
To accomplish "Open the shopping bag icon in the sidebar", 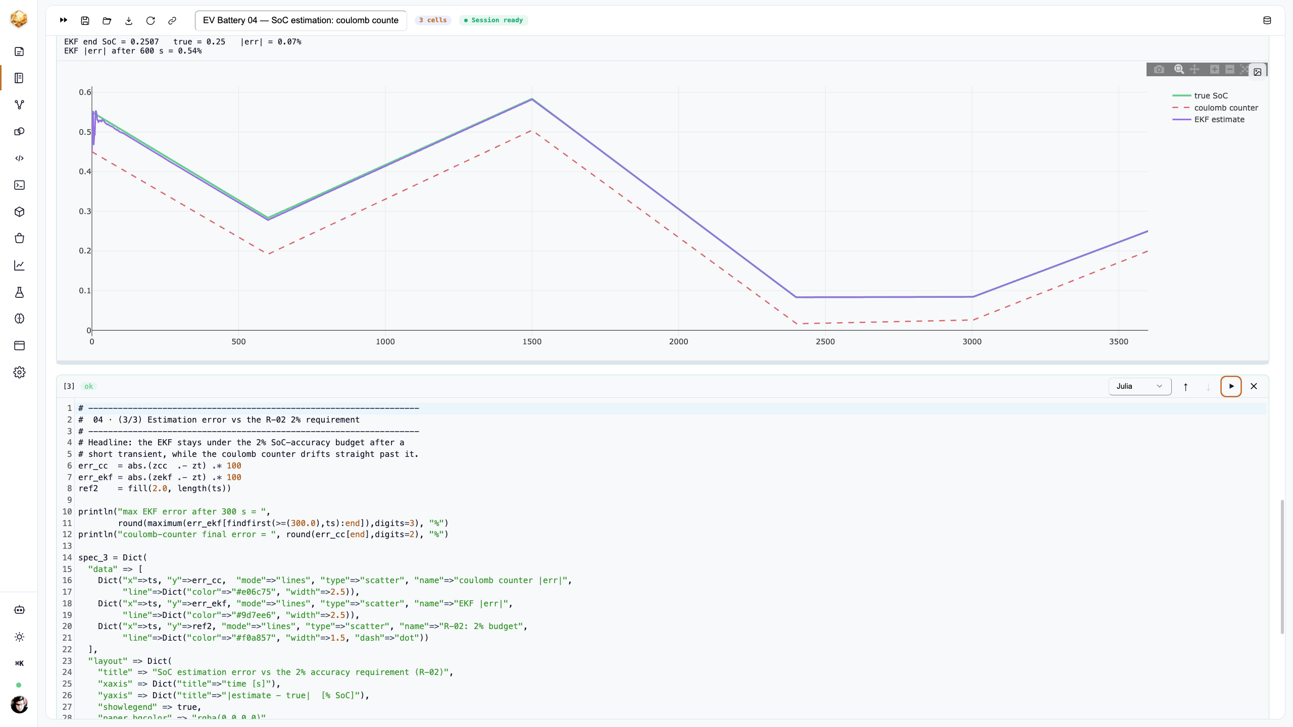I will (19, 239).
